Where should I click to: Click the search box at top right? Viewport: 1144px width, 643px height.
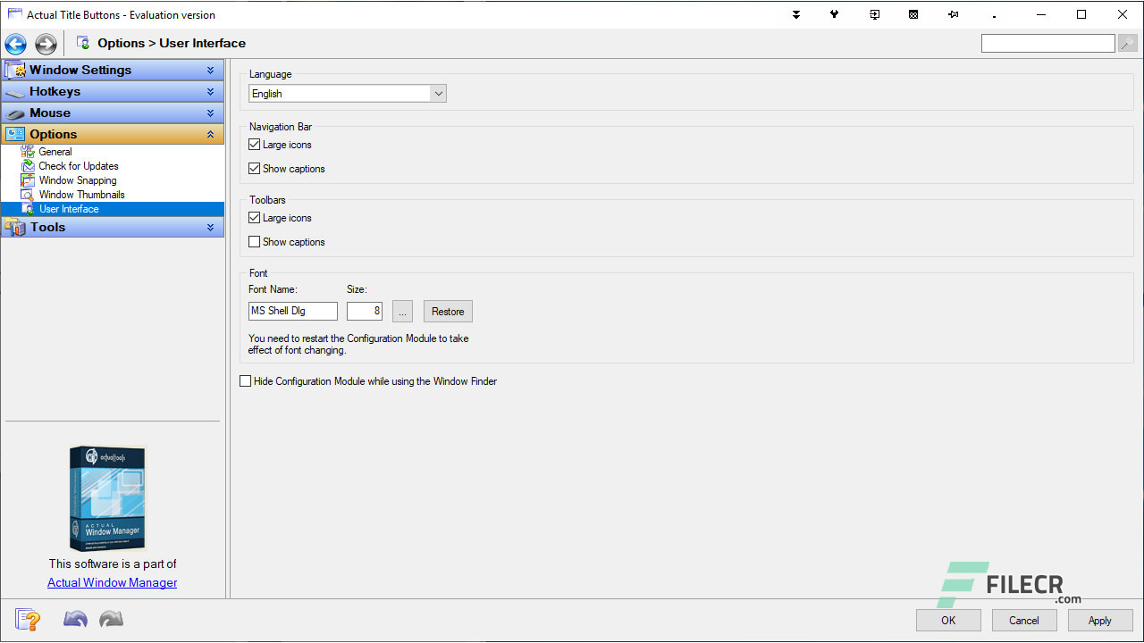pyautogui.click(x=1047, y=43)
